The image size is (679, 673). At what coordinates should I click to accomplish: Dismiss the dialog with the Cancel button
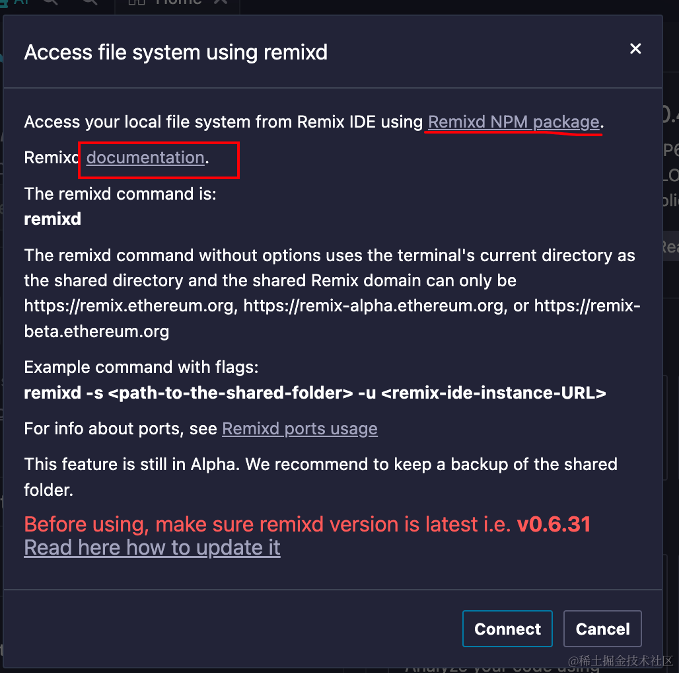pyautogui.click(x=602, y=629)
